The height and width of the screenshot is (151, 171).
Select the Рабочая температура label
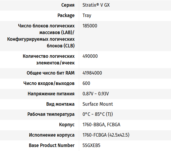pos(51,114)
